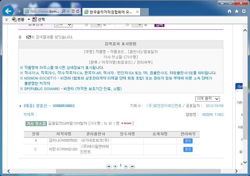
Task: Click the release date 2013/10/08
Action: click(215, 106)
